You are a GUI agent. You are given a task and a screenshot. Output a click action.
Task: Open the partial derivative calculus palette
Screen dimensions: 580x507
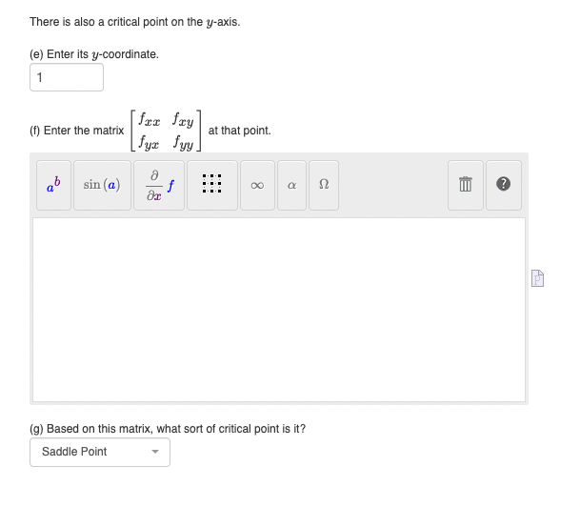click(x=159, y=186)
